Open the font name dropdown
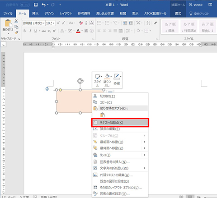 [x=44, y=23]
